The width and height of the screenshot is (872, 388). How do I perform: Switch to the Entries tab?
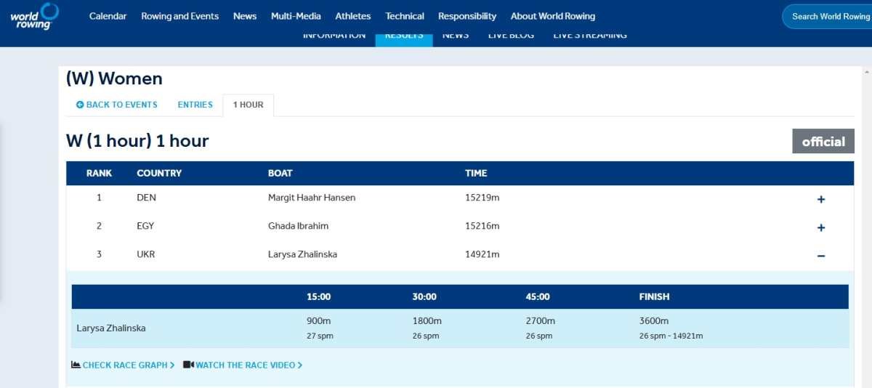pyautogui.click(x=195, y=105)
